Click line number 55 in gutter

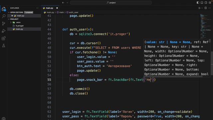coord(49,80)
